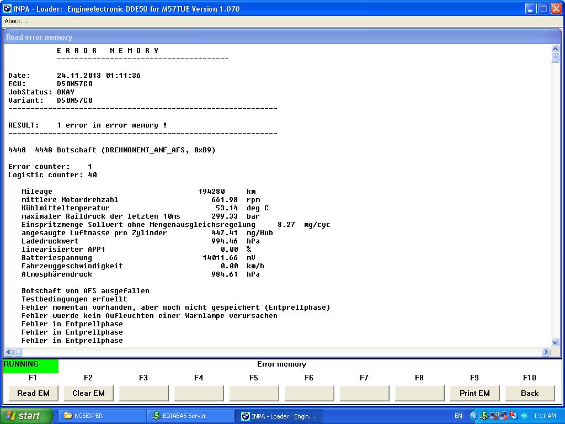Click vertical scrollbar down arrow
Viewport: 565px width, 424px height.
pos(555,342)
